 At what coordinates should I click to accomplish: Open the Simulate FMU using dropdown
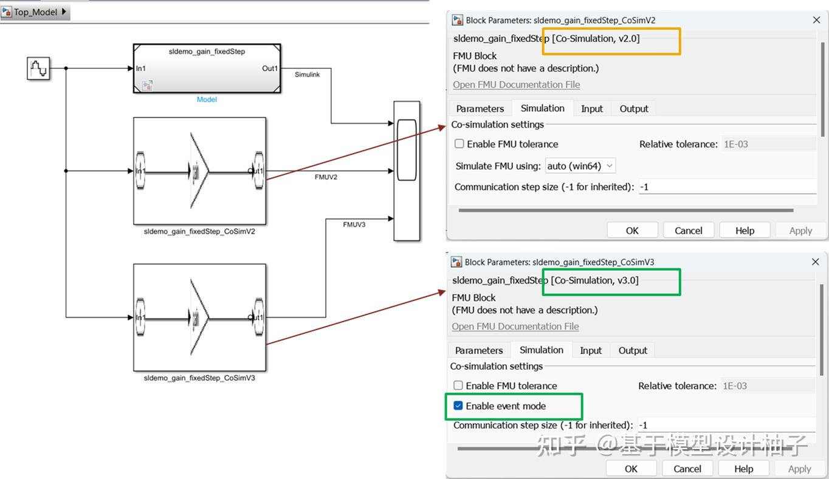(580, 165)
